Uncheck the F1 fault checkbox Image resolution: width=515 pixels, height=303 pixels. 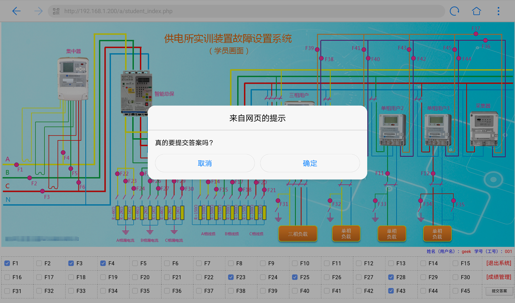pyautogui.click(x=7, y=263)
